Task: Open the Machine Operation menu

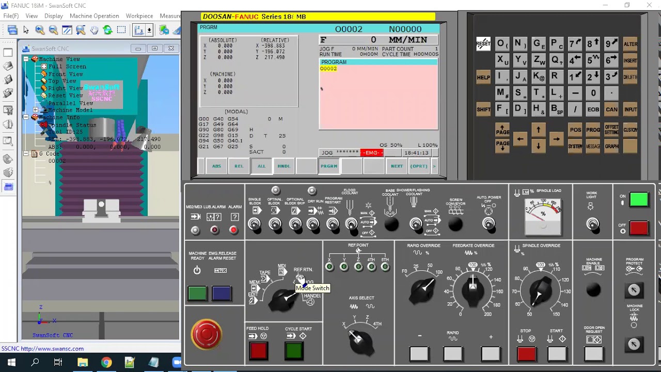Action: coord(95,16)
